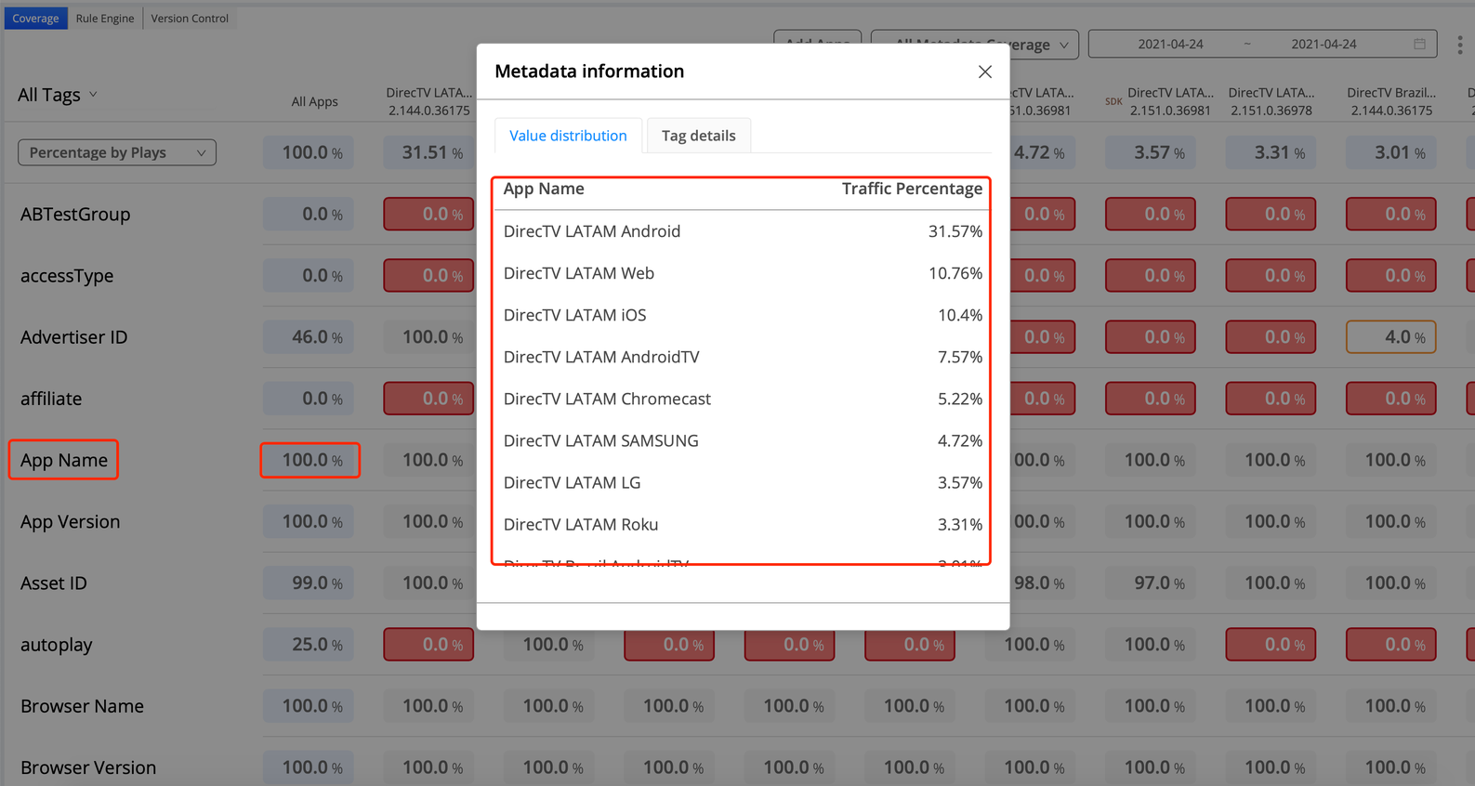Open the three-dot more options menu
The height and width of the screenshot is (786, 1475).
(x=1460, y=45)
